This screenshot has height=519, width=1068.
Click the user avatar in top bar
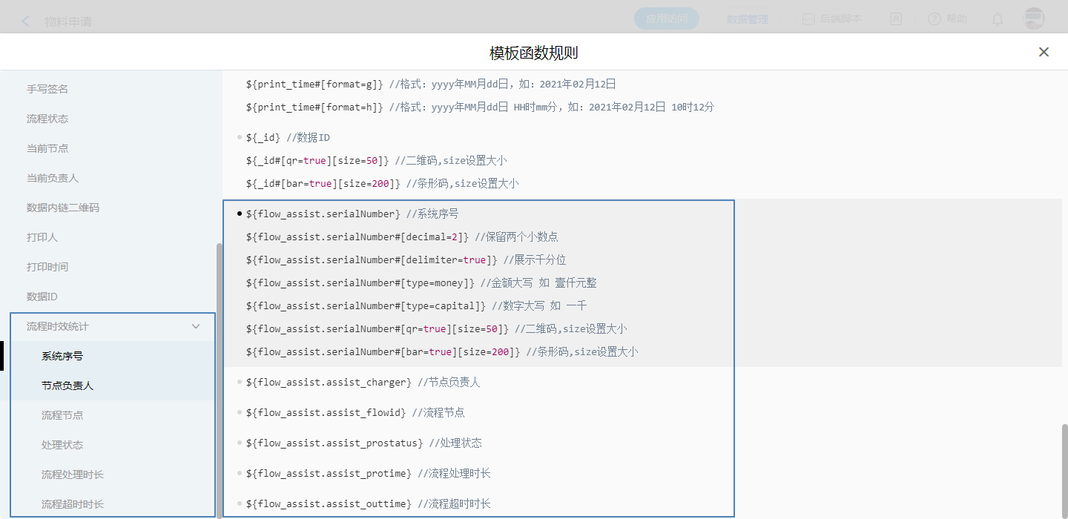tap(1032, 19)
